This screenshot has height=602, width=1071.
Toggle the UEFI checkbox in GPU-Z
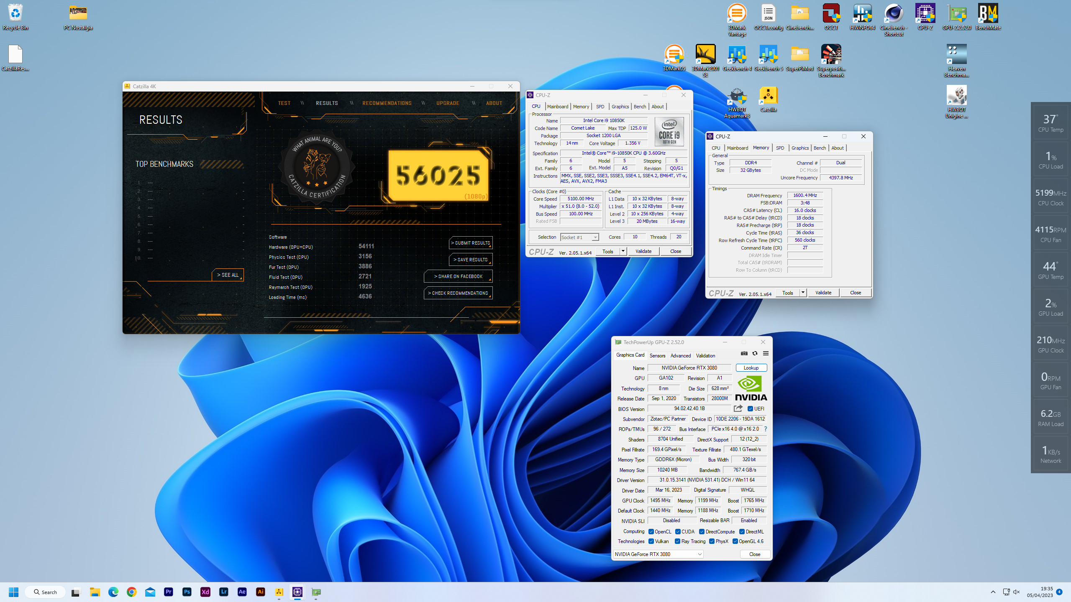750,409
